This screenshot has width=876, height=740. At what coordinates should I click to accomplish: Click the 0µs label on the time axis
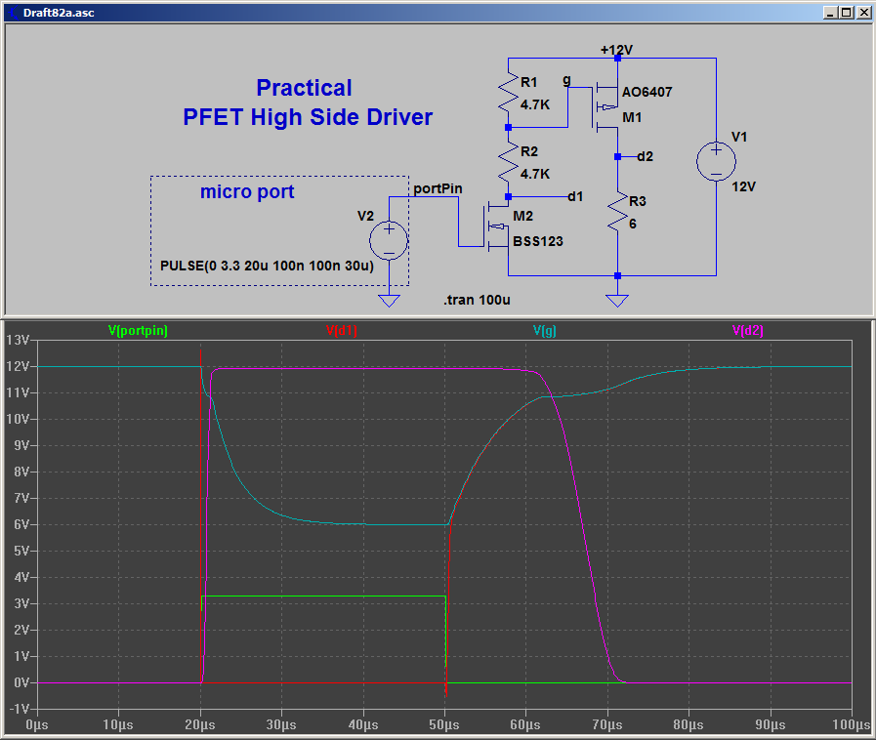(x=37, y=725)
